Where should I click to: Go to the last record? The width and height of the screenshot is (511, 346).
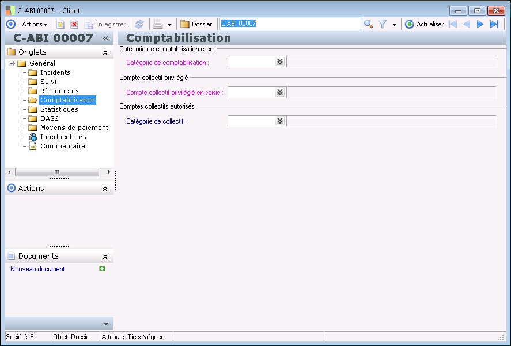[494, 24]
